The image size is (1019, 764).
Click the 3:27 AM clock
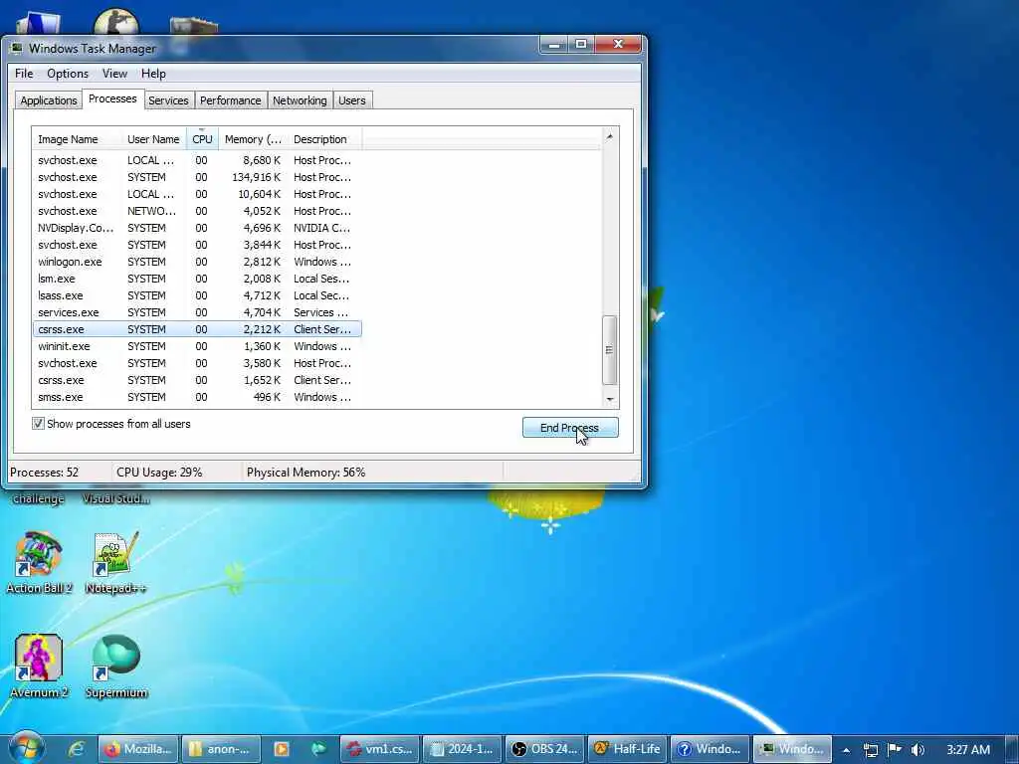[968, 750]
